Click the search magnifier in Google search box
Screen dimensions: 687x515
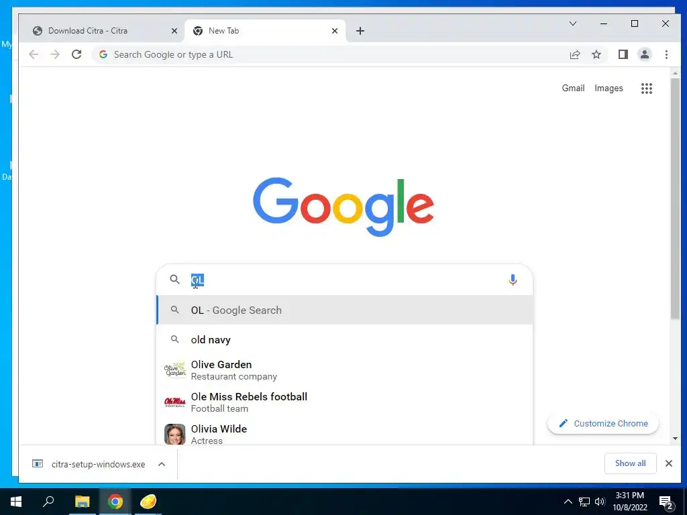tap(175, 280)
